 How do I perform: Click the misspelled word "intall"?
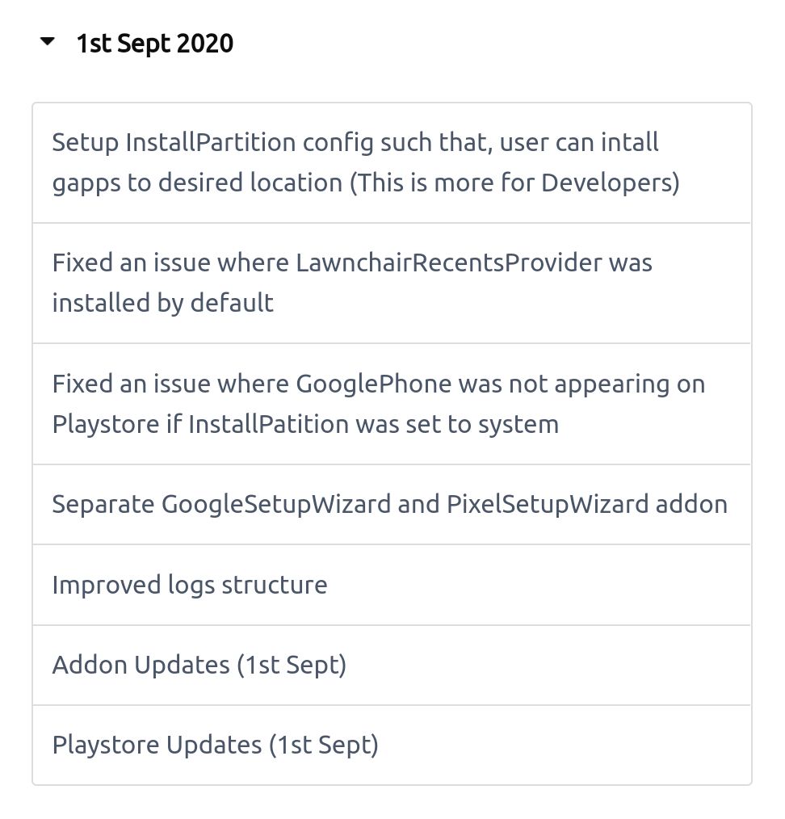tap(632, 143)
